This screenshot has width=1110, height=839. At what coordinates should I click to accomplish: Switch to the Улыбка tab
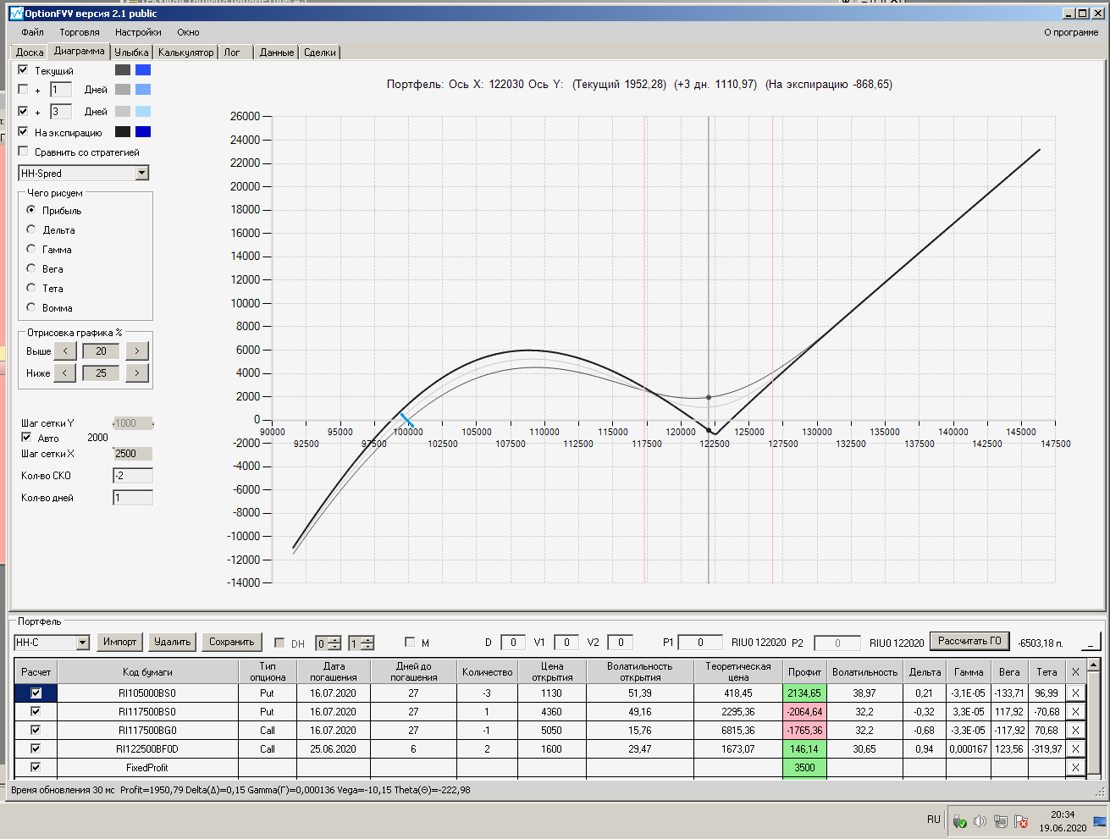tap(131, 52)
